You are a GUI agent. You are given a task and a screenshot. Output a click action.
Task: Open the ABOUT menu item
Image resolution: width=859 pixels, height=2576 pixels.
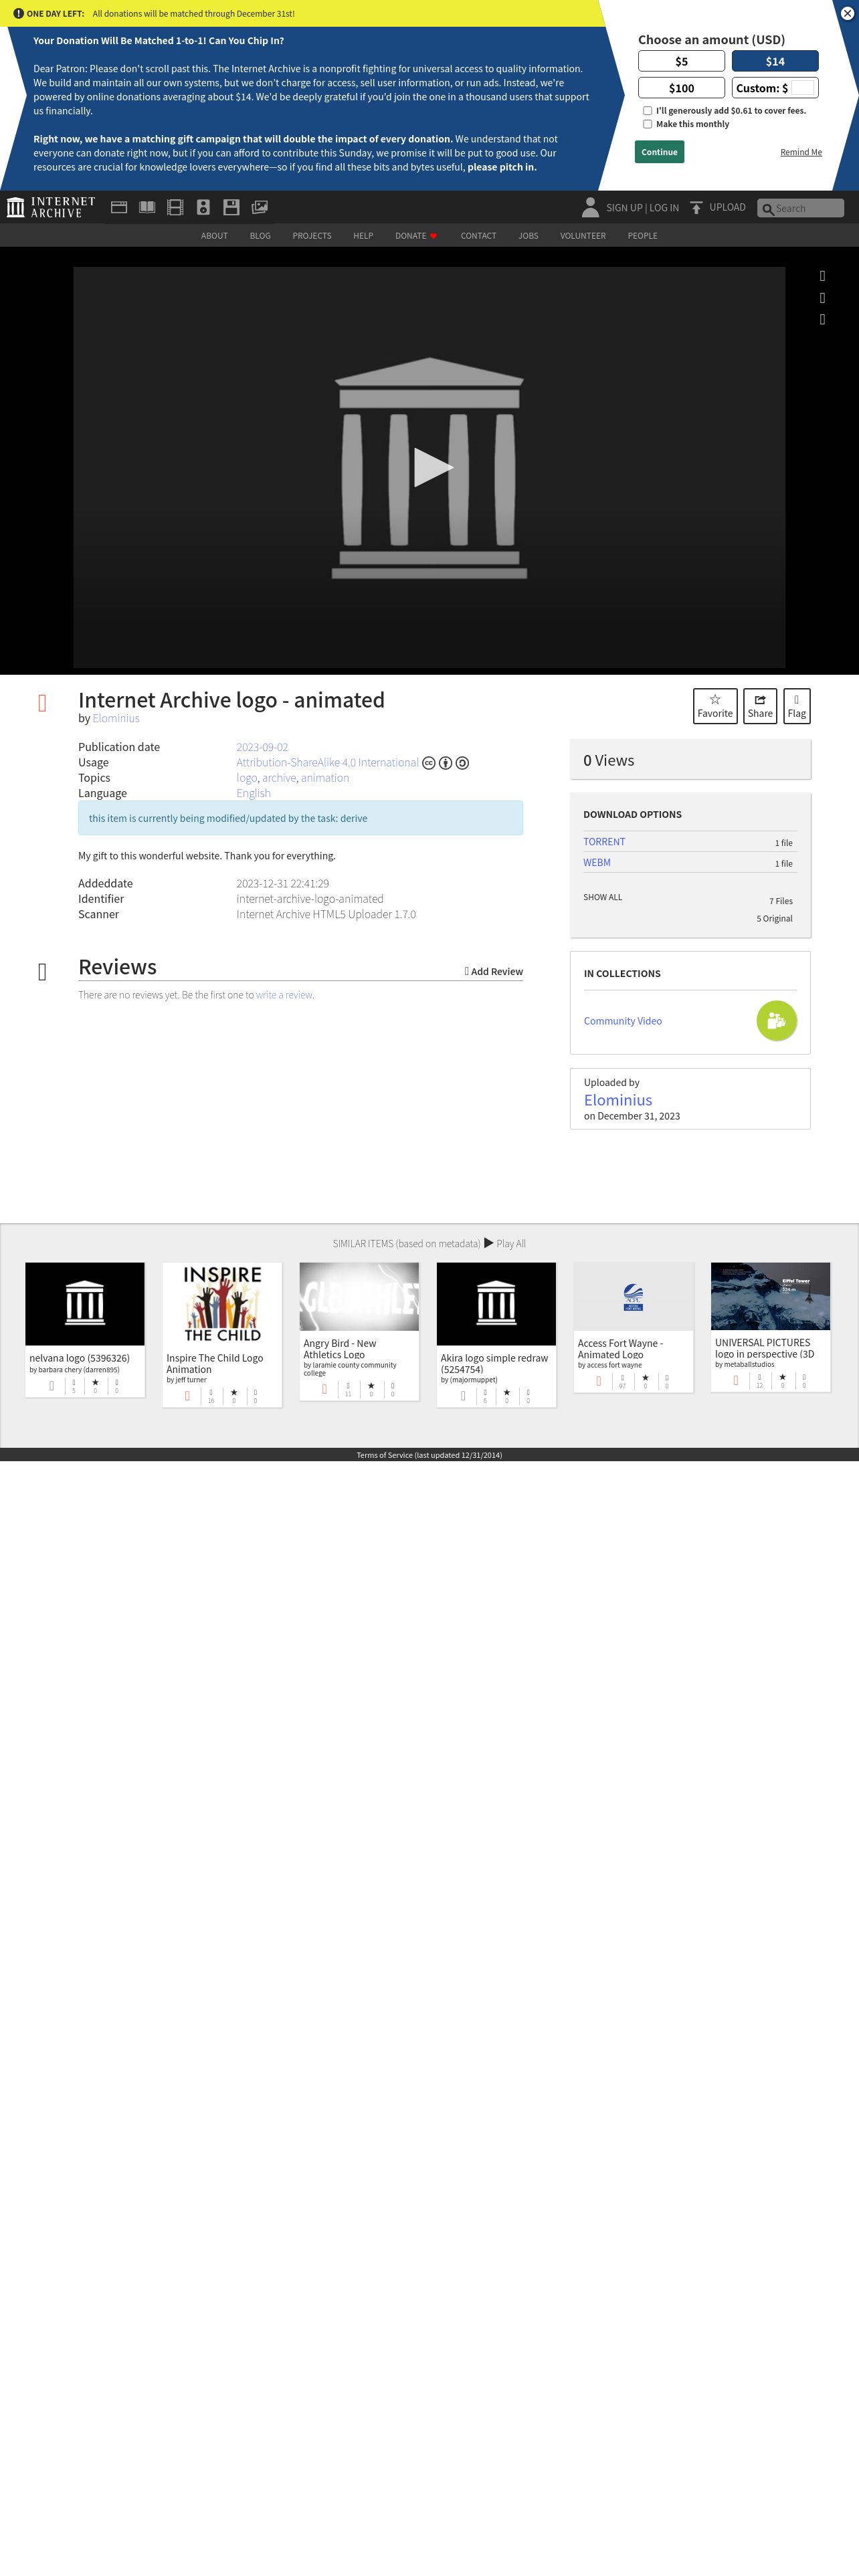(x=214, y=236)
